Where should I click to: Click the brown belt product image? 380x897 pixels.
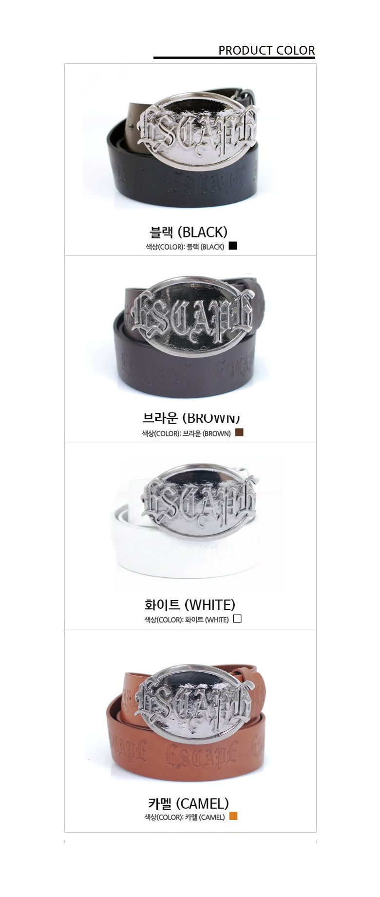[190, 336]
